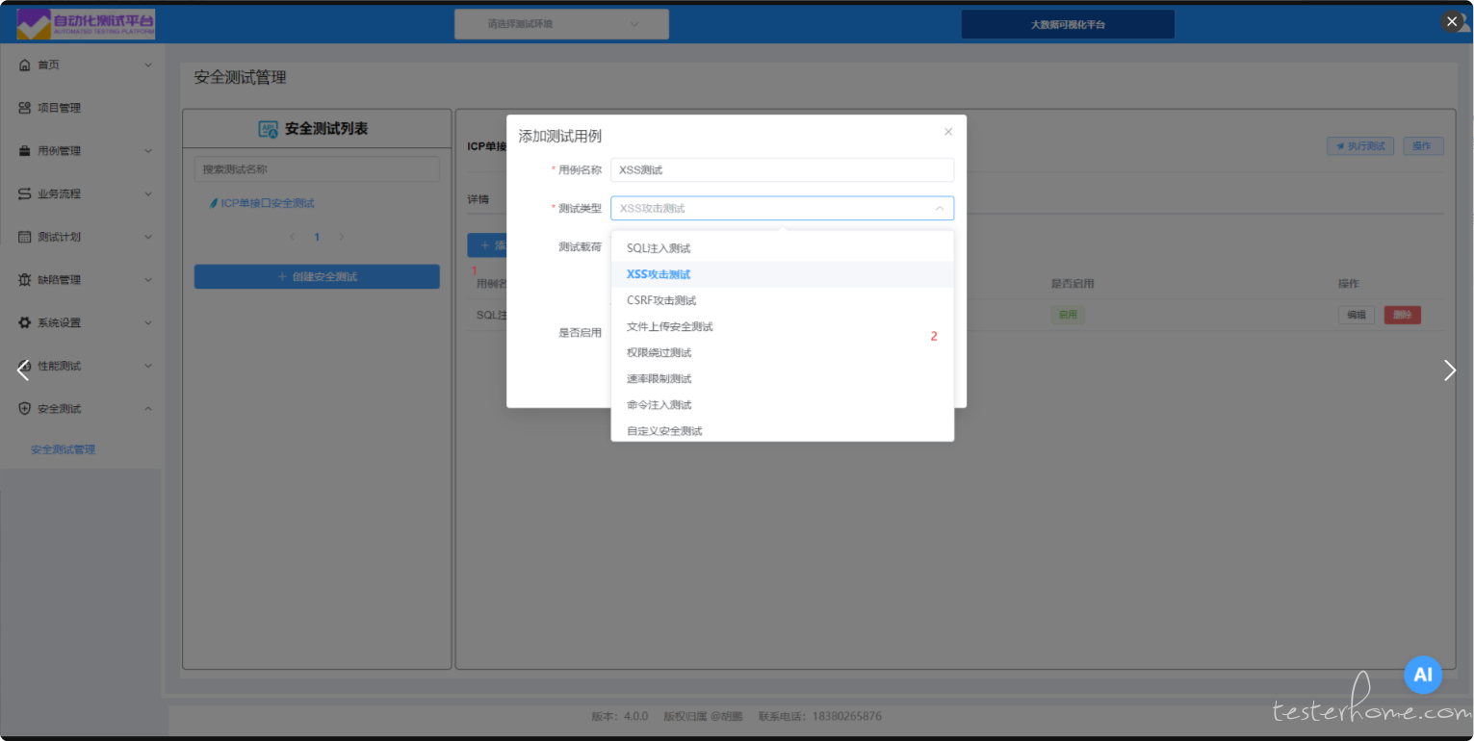Click the security testing shield icon
1474x741 pixels.
pyautogui.click(x=25, y=409)
